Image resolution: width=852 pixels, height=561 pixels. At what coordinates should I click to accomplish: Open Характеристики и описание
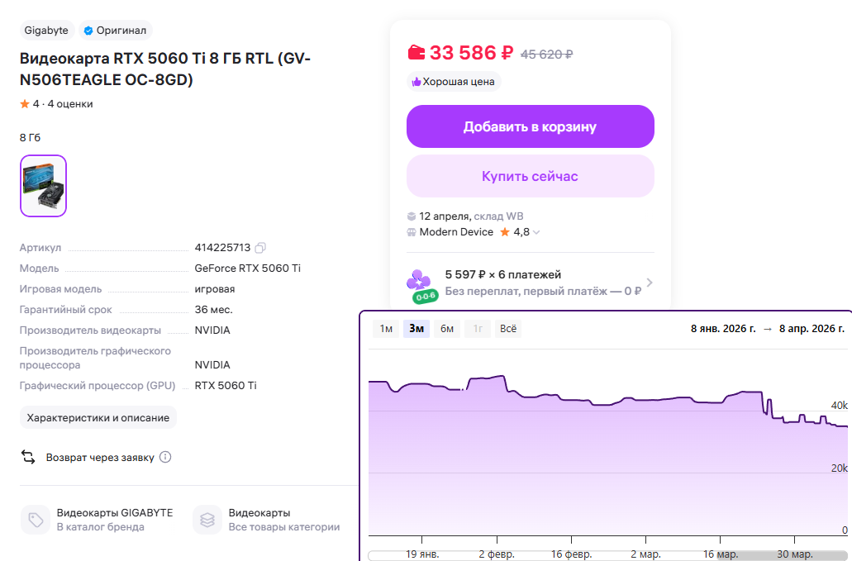(x=98, y=418)
